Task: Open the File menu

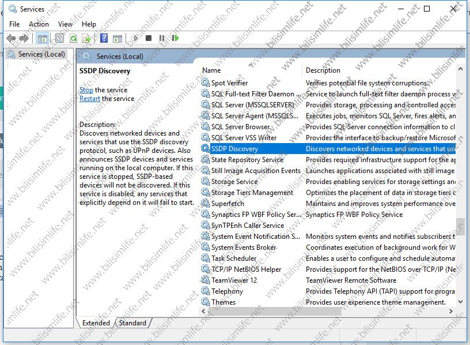Action: (x=14, y=24)
